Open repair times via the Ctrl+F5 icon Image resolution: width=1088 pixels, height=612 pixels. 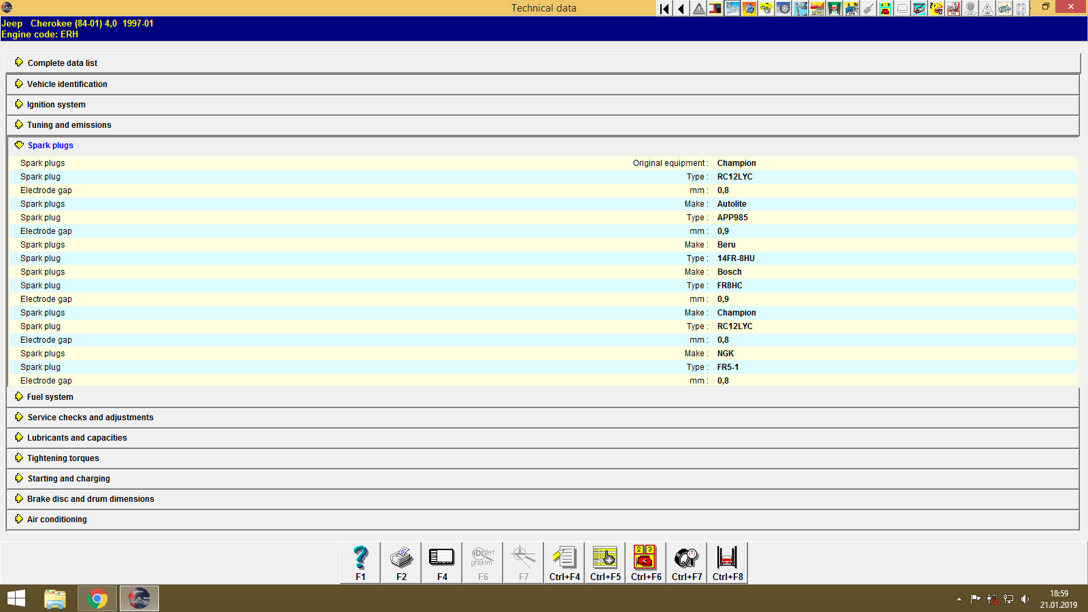(x=605, y=562)
